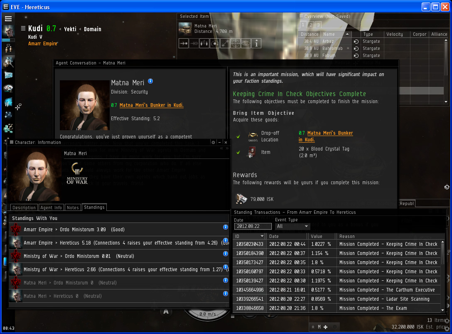Image resolution: width=452 pixels, height=334 pixels.
Task: Follow the Drop-off Location bunker link
Action: click(326, 136)
